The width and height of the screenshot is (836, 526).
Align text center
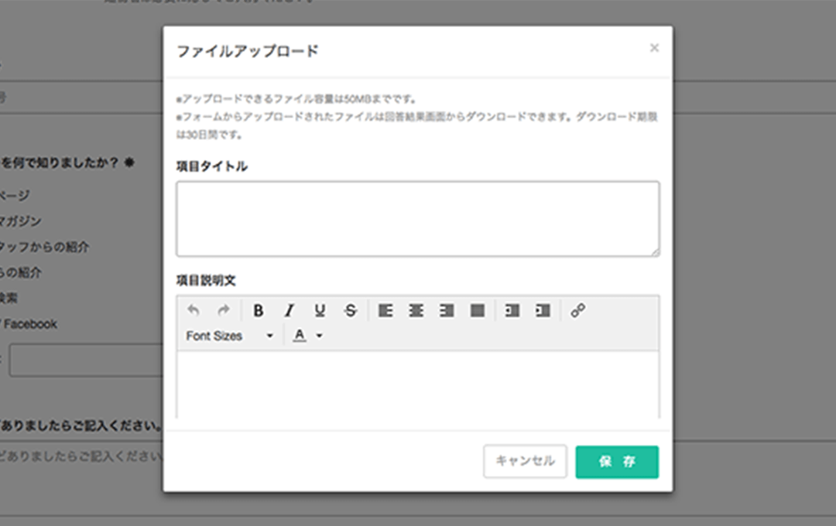pyautogui.click(x=416, y=310)
